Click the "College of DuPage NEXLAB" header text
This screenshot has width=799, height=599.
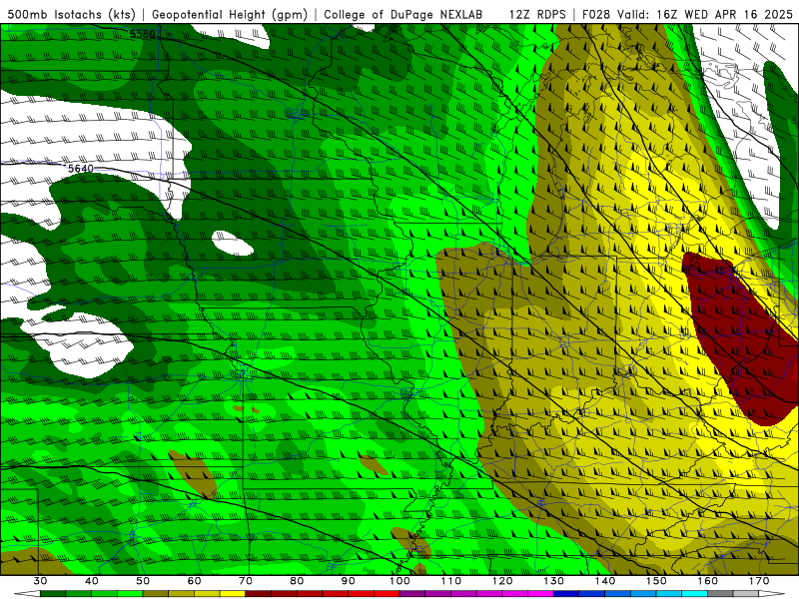pyautogui.click(x=403, y=15)
